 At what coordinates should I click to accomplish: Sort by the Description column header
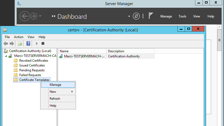[131, 51]
